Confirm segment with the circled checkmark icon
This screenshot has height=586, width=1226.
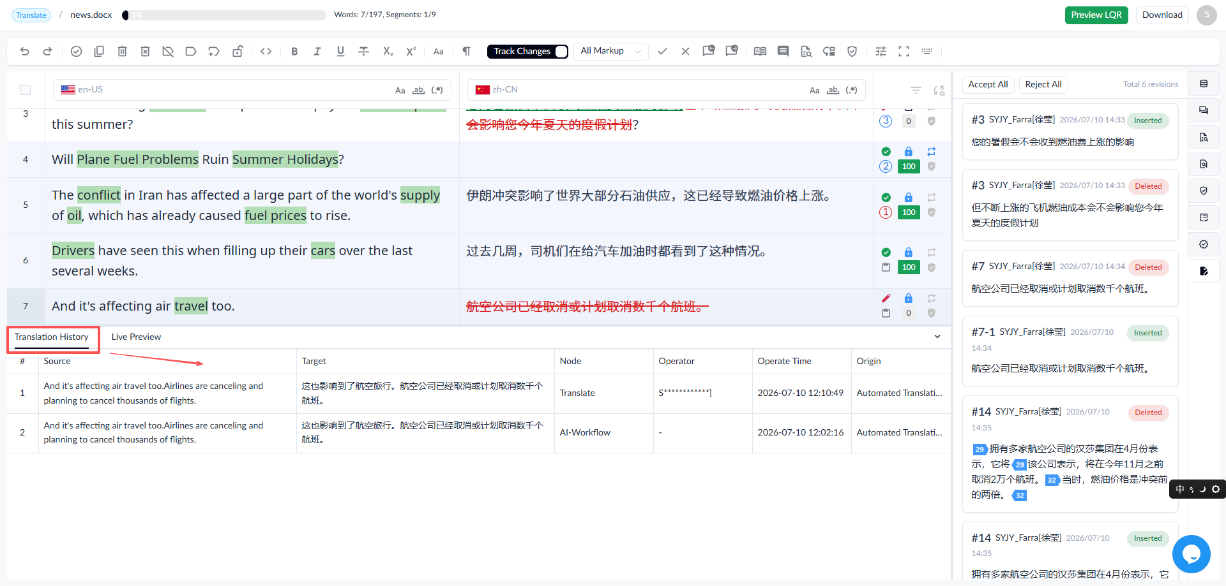(76, 52)
